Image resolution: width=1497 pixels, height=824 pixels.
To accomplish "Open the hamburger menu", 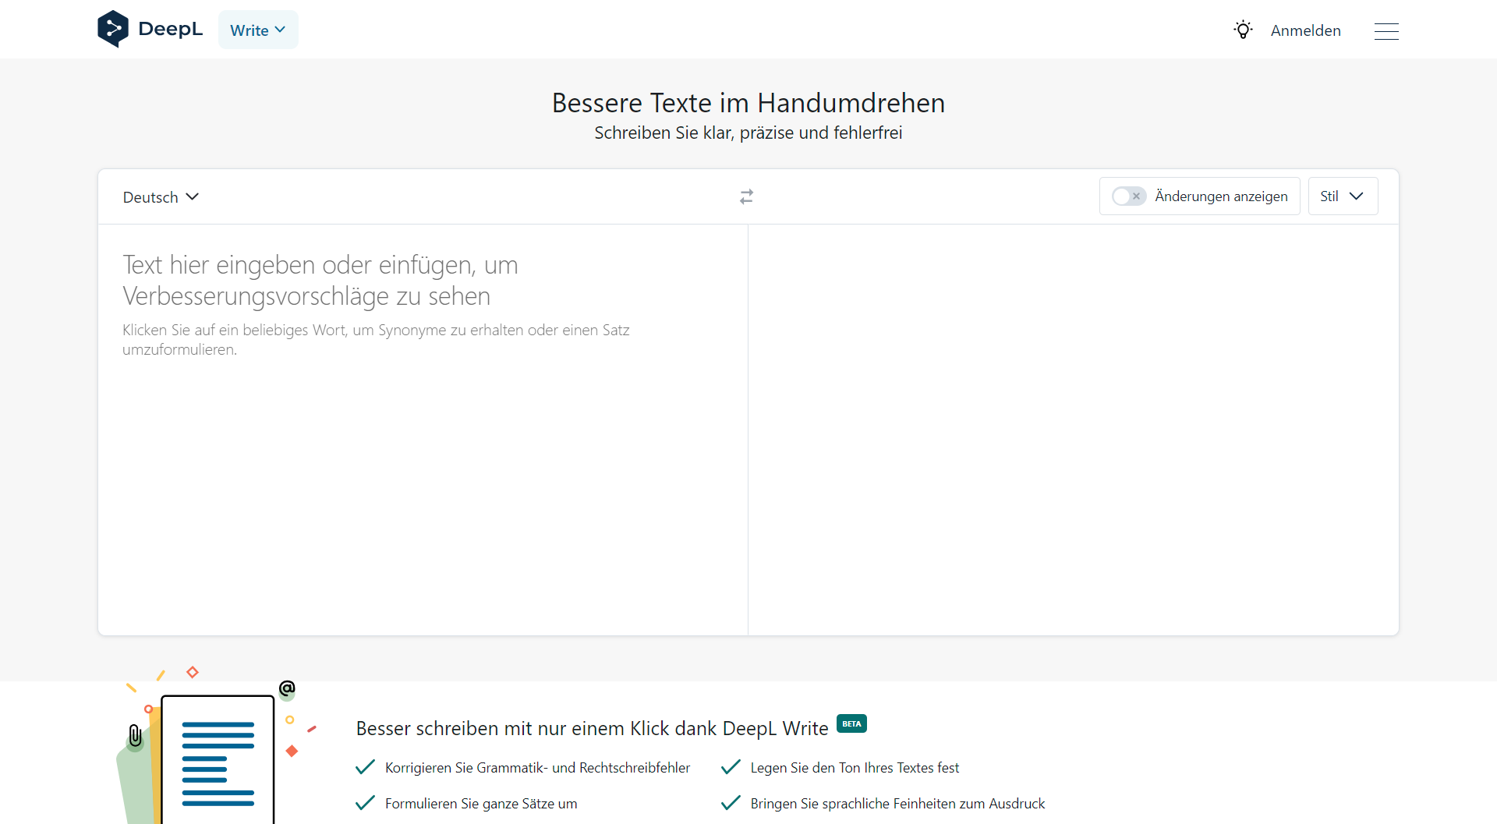I will 1387,31.
